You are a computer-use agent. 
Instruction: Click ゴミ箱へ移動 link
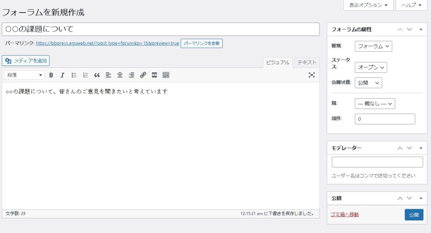click(345, 215)
